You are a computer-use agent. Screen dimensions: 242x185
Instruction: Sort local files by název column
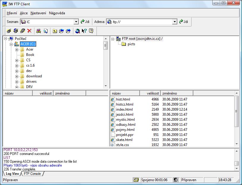[18, 93]
